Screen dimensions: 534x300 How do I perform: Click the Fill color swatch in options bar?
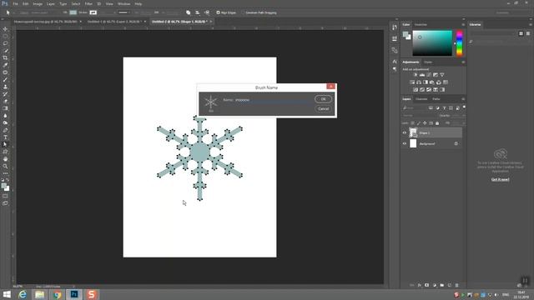[x=73, y=12]
